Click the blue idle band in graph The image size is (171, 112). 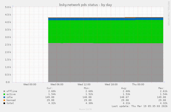pos(106,19)
